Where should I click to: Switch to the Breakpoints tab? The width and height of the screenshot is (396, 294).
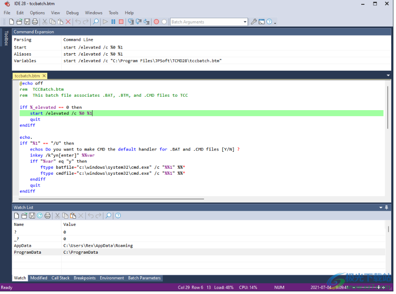point(85,278)
